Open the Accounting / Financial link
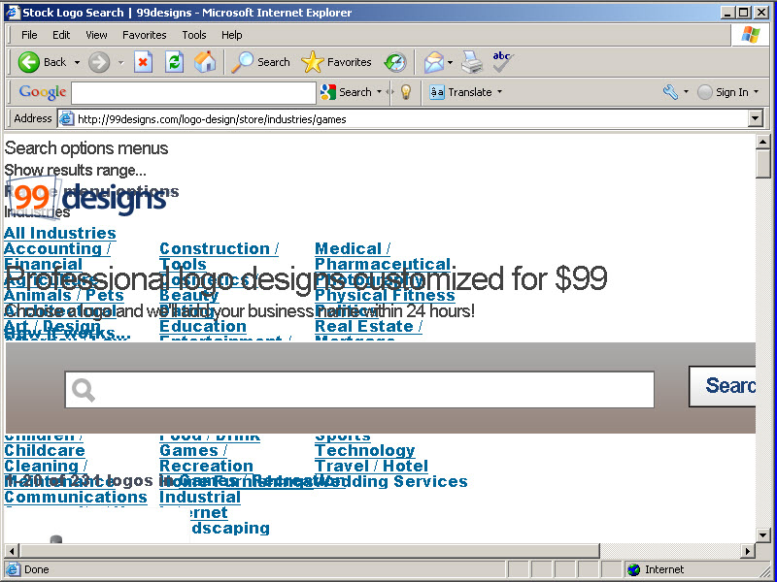The image size is (777, 582). (57, 256)
